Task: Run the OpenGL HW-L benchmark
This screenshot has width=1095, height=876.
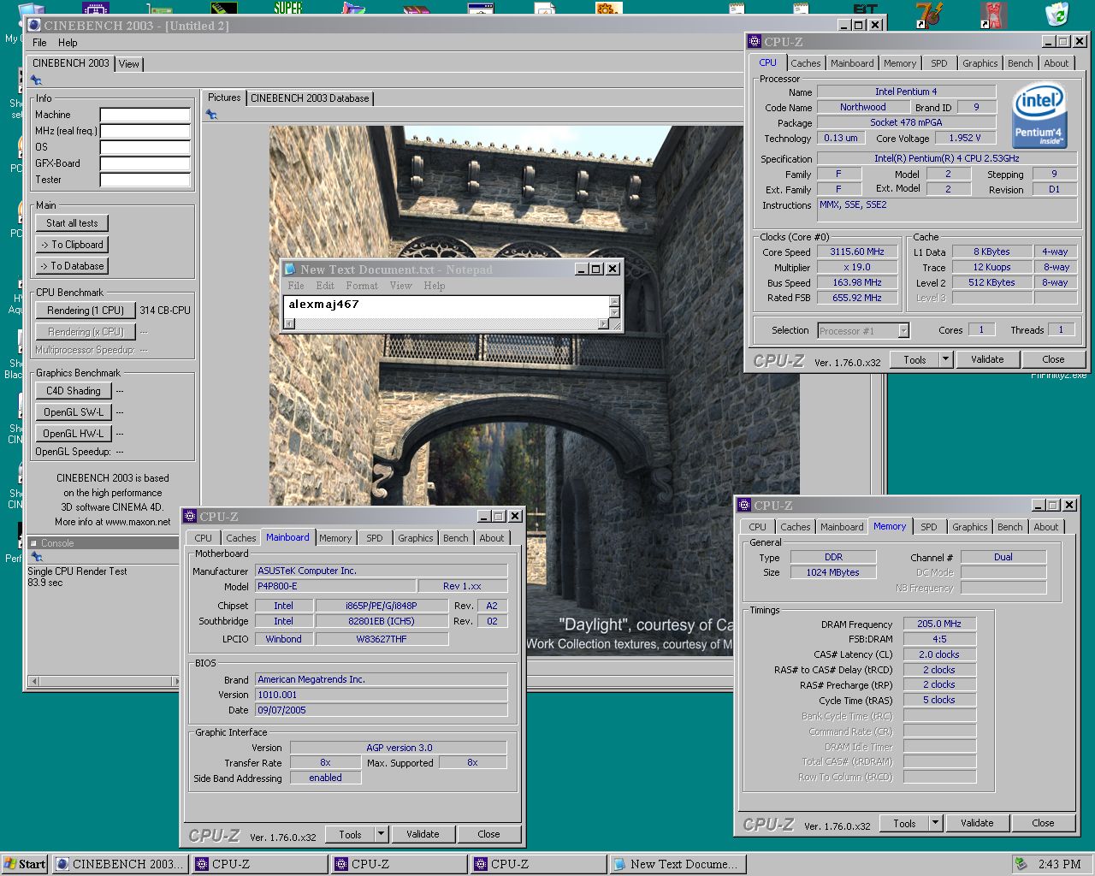Action: point(74,434)
